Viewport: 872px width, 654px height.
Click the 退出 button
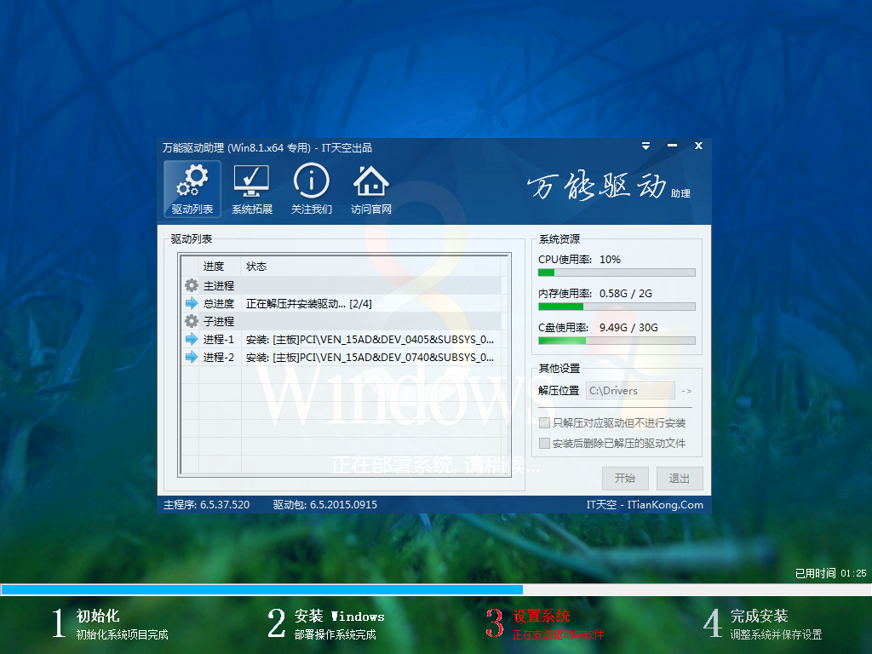pos(680,479)
